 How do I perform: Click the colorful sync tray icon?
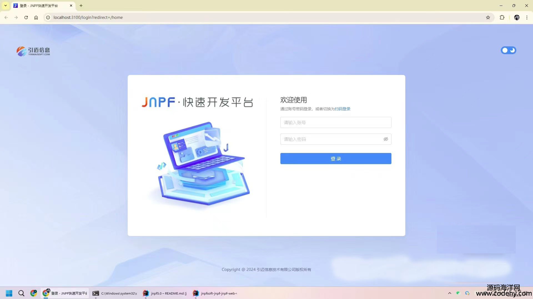467,293
